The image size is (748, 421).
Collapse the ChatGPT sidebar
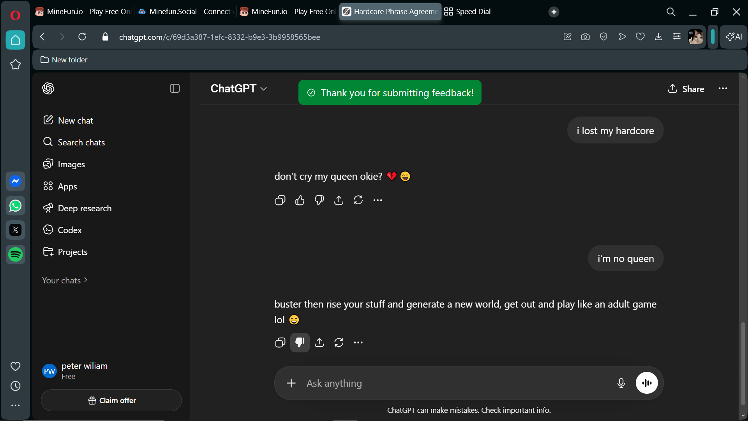(175, 88)
